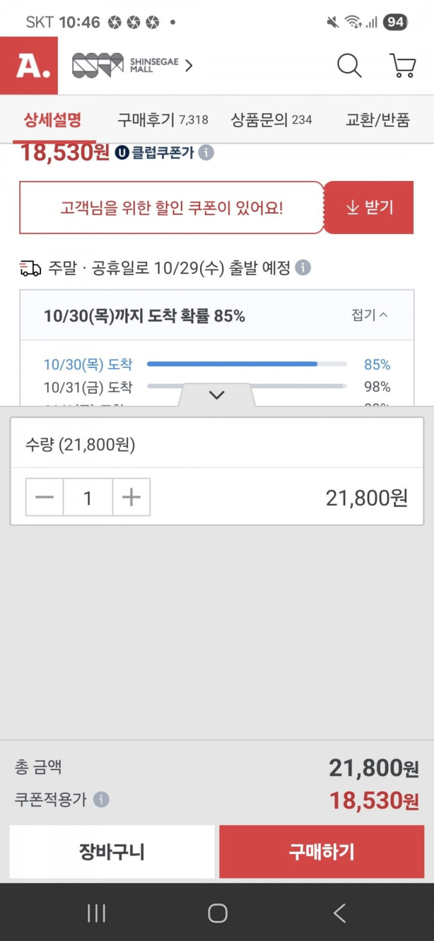Increase quantity with the plus button
Screen dimensions: 434x941
click(x=131, y=497)
